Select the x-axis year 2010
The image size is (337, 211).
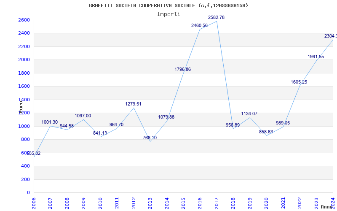click(100, 203)
